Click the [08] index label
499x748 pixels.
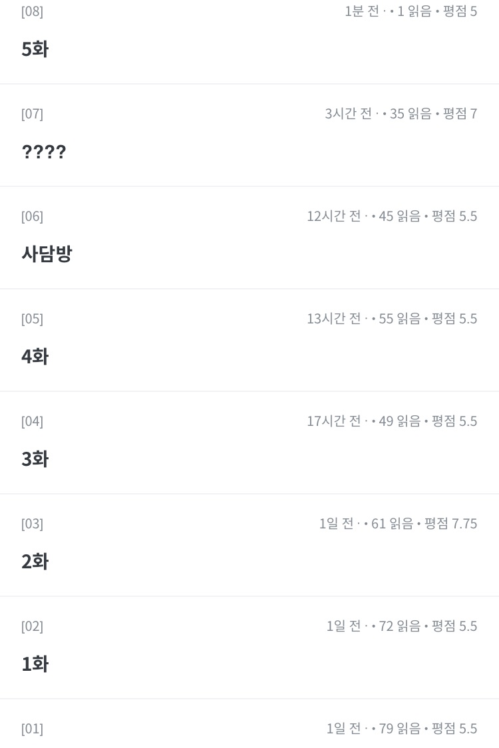click(32, 11)
